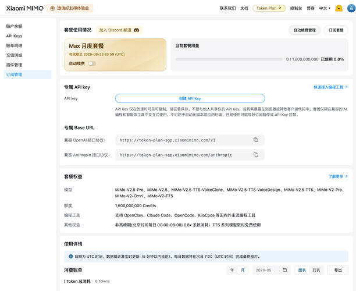Click the 已使用 0.0% text

click(x=332, y=59)
